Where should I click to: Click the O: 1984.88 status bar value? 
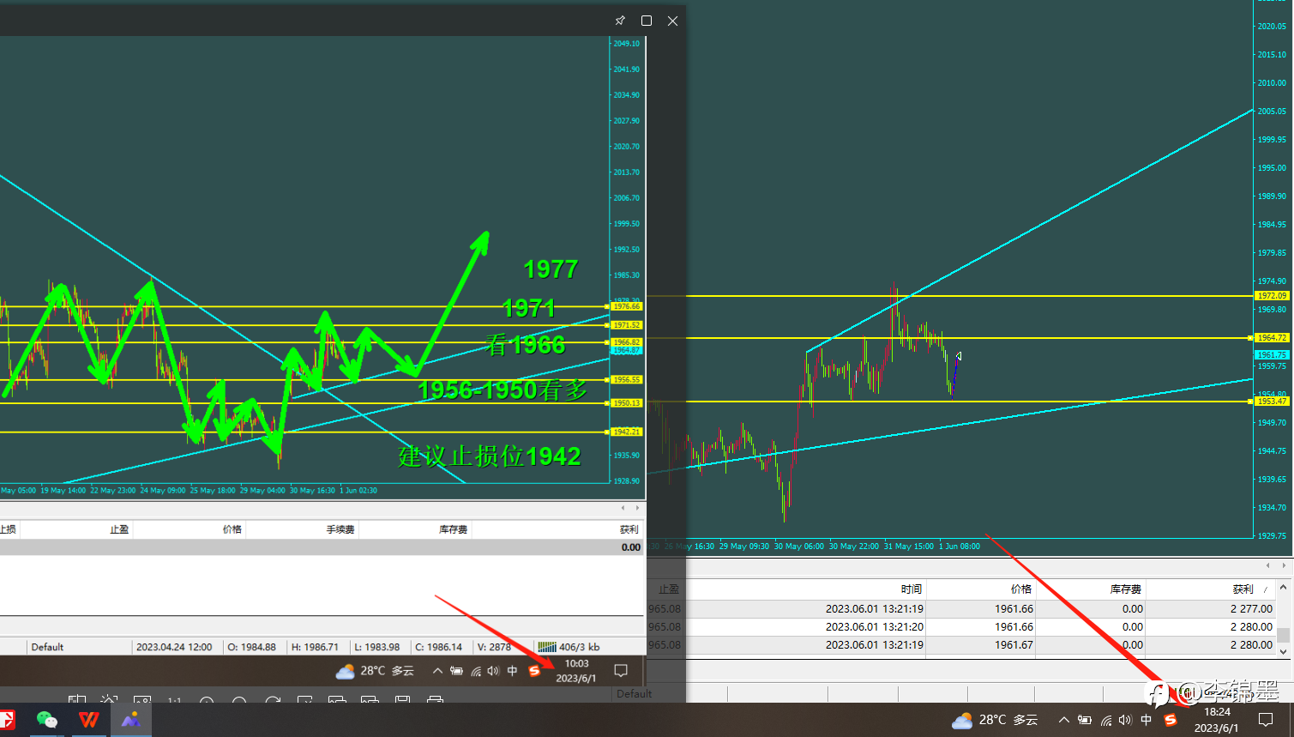pyautogui.click(x=251, y=647)
